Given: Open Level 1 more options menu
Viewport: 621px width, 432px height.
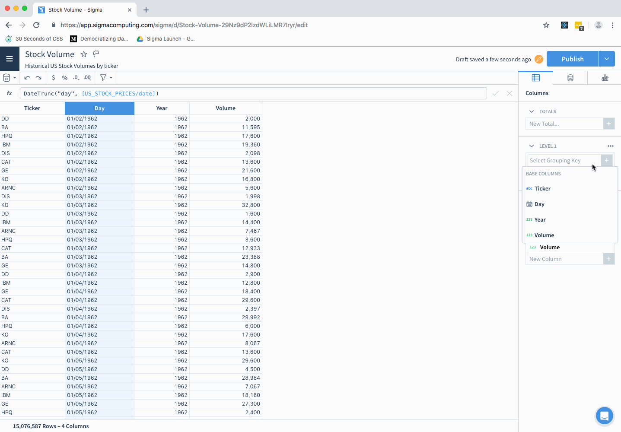Looking at the screenshot, I should click(x=611, y=146).
